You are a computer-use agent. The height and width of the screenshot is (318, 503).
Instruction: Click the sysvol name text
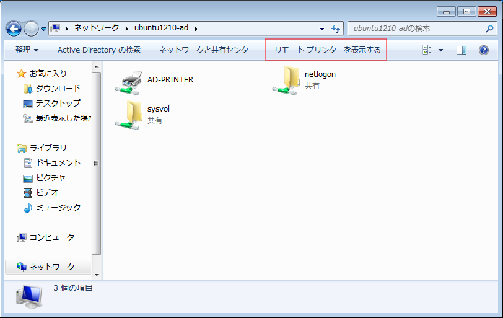[159, 109]
